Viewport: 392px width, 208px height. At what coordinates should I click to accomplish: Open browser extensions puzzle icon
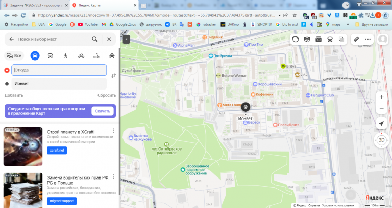(x=361, y=15)
